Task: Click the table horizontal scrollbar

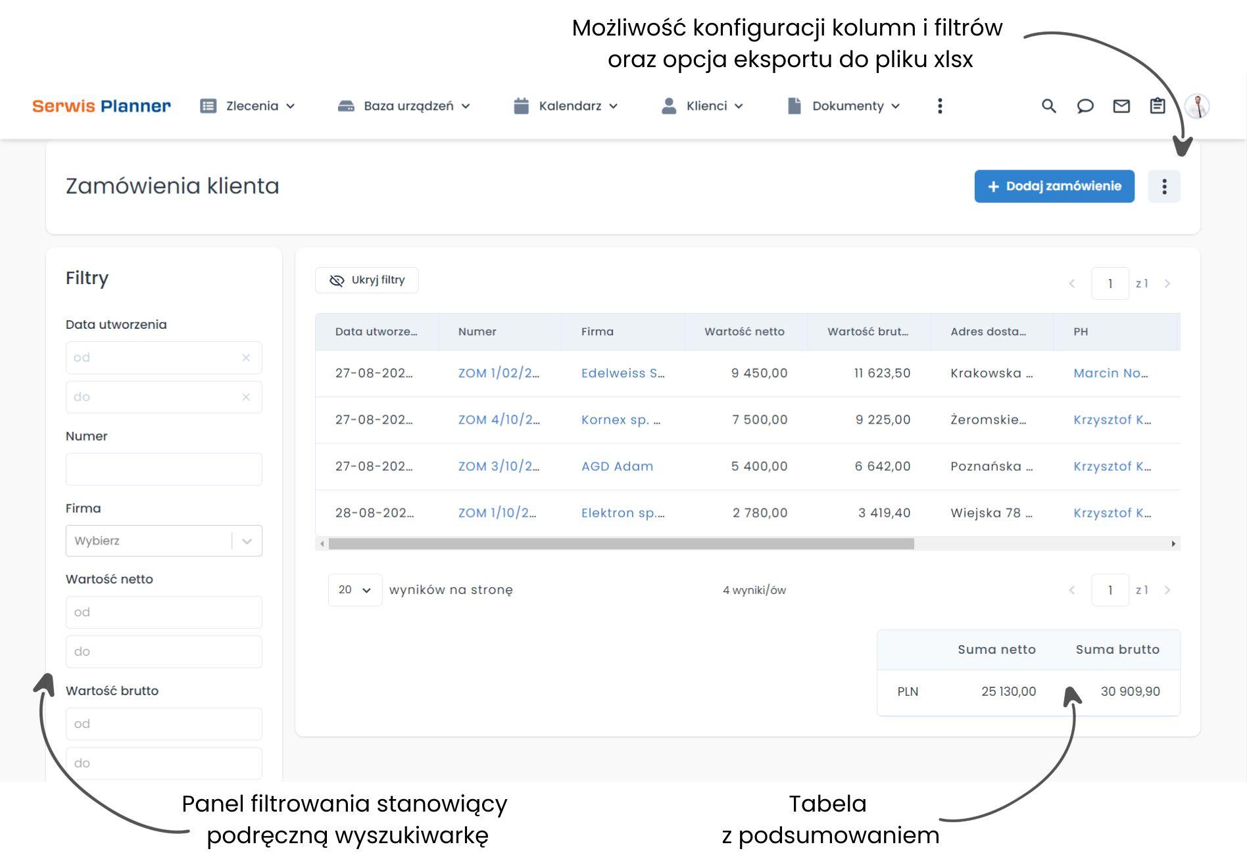Action: (621, 544)
